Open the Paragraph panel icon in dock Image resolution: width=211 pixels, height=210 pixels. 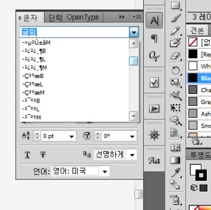pyautogui.click(x=154, y=38)
